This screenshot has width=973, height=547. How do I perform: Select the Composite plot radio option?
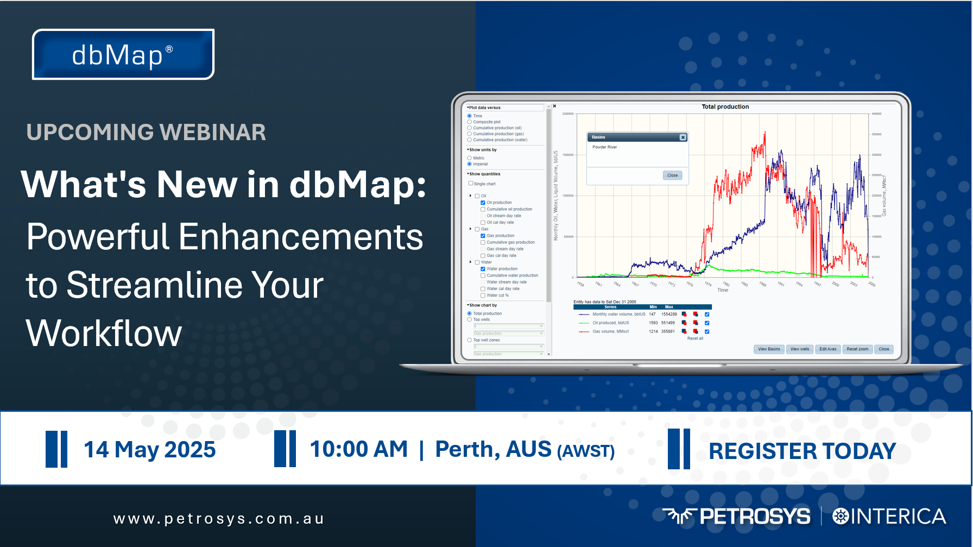(x=470, y=122)
